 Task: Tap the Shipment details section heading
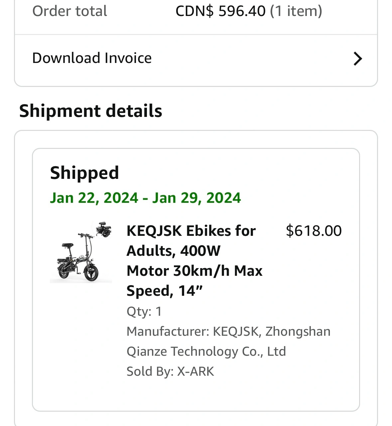tap(91, 111)
